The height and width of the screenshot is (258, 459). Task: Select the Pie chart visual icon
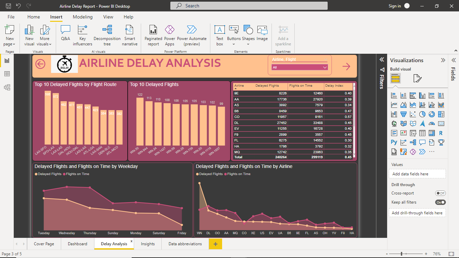(x=422, y=114)
